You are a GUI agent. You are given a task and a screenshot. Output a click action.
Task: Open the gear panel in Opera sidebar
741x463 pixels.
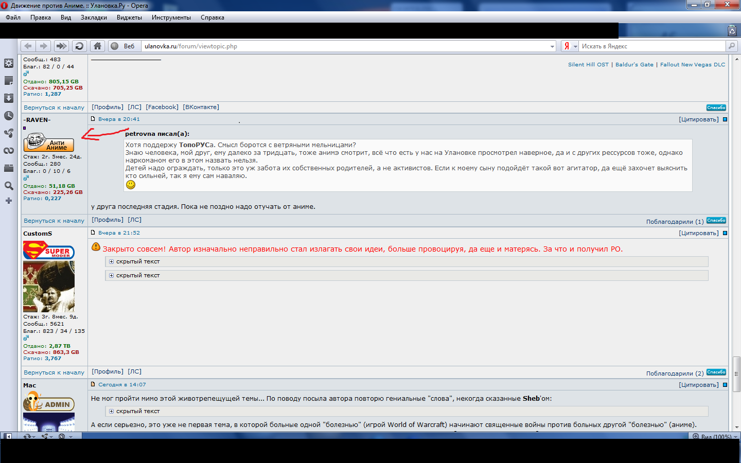(x=9, y=63)
